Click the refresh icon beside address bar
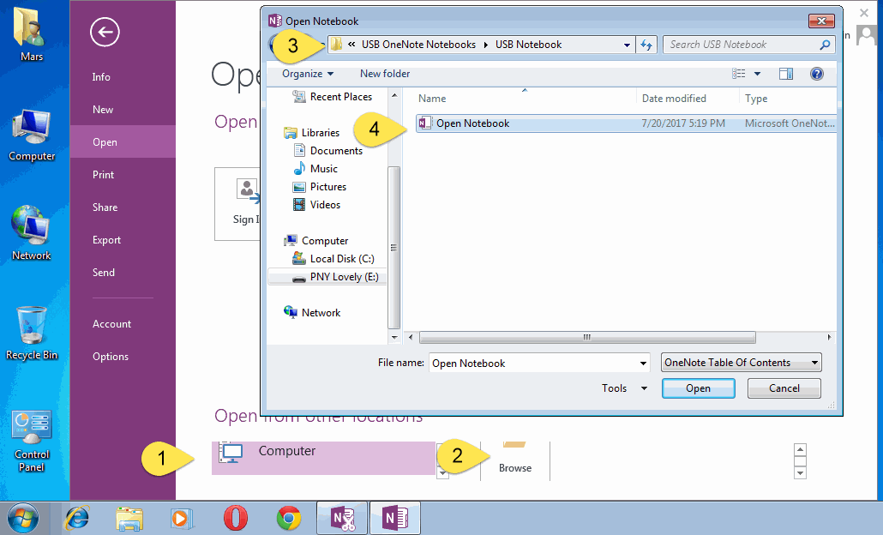This screenshot has width=883, height=535. 646,45
